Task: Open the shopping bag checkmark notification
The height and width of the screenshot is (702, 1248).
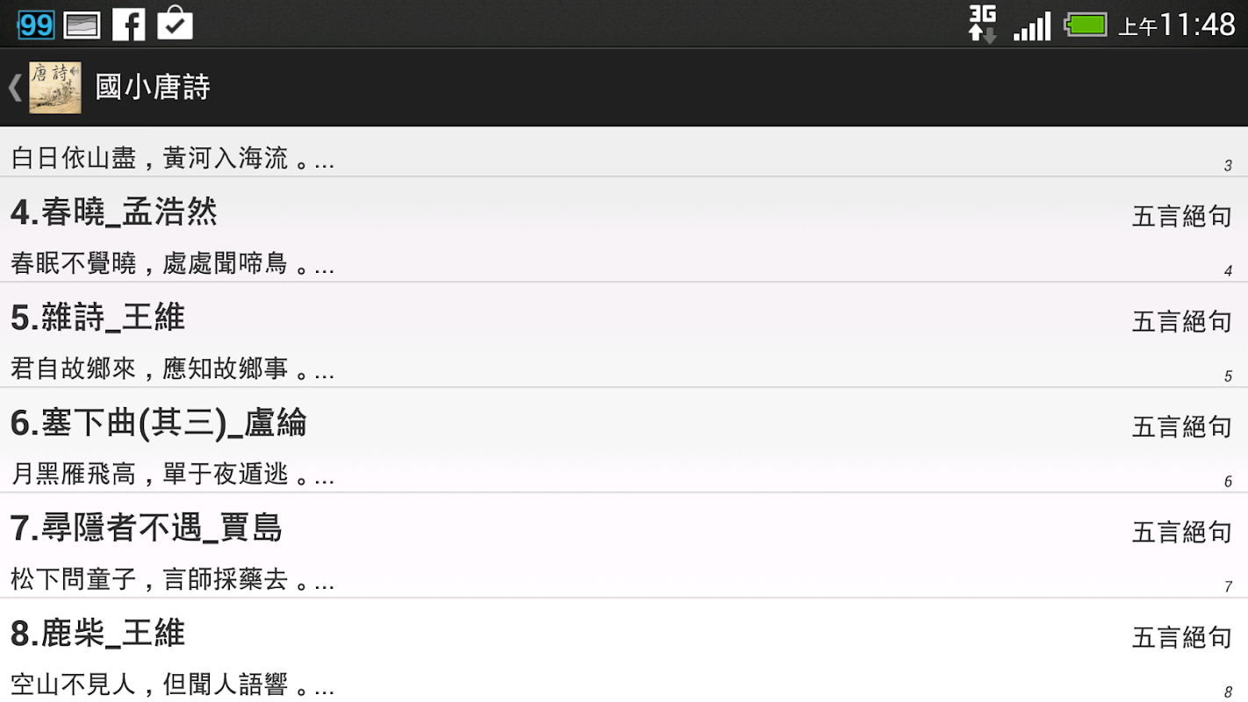Action: [176, 24]
